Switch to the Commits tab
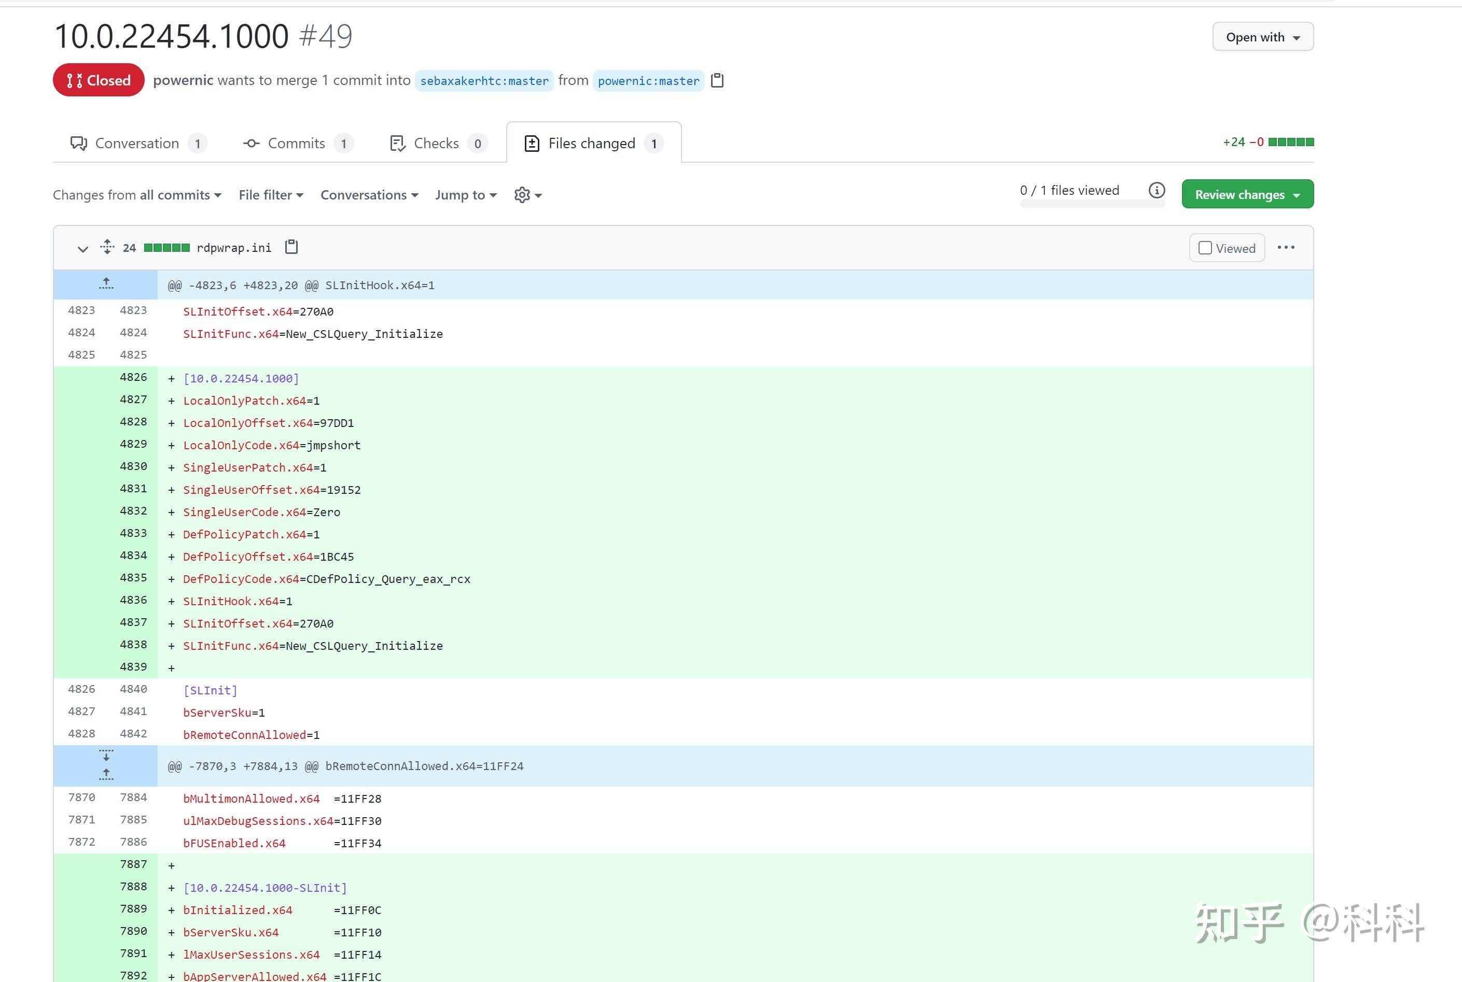 [x=298, y=144]
